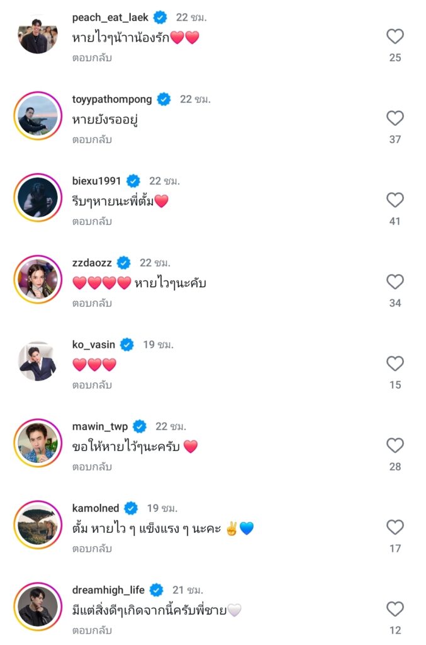Viewport: 426px width, 645px height.
Task: Heart the comment from zzdaozz
Action: pos(395,282)
